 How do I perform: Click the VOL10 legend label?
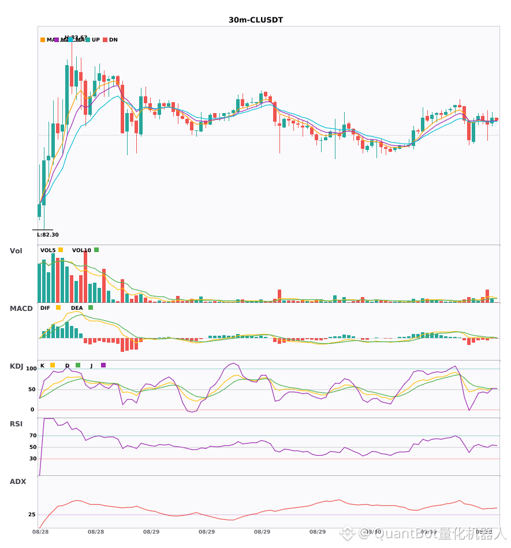[81, 250]
